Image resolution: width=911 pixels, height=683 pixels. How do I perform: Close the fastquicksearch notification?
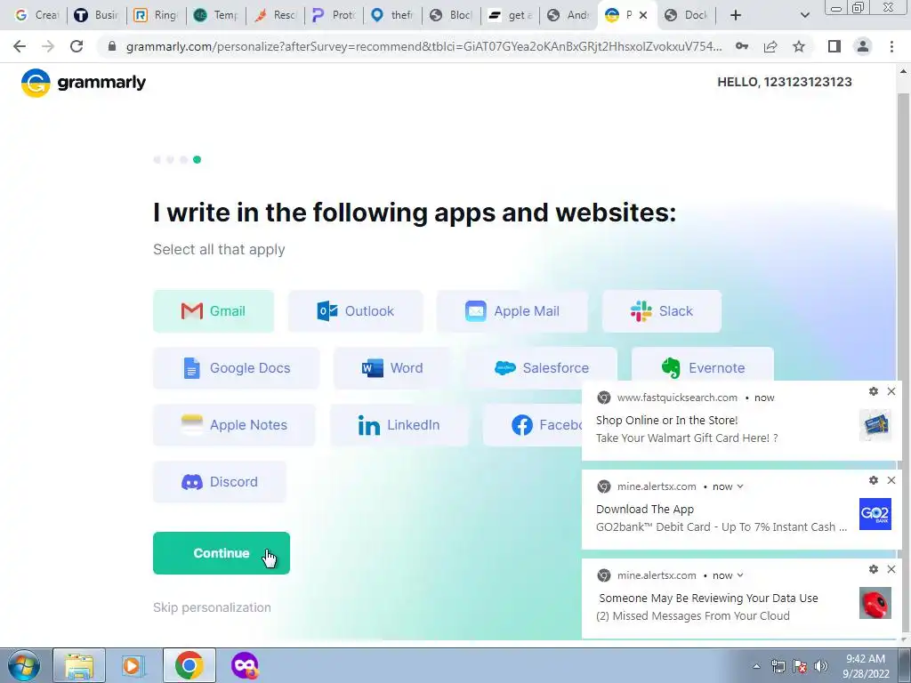[891, 391]
